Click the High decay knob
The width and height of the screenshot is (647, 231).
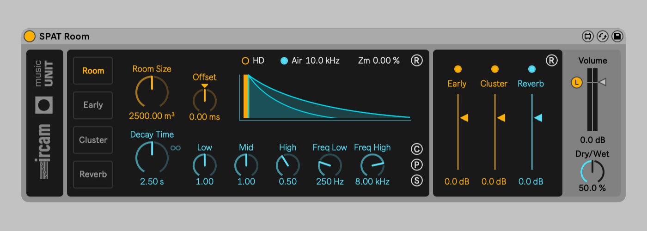tap(287, 165)
